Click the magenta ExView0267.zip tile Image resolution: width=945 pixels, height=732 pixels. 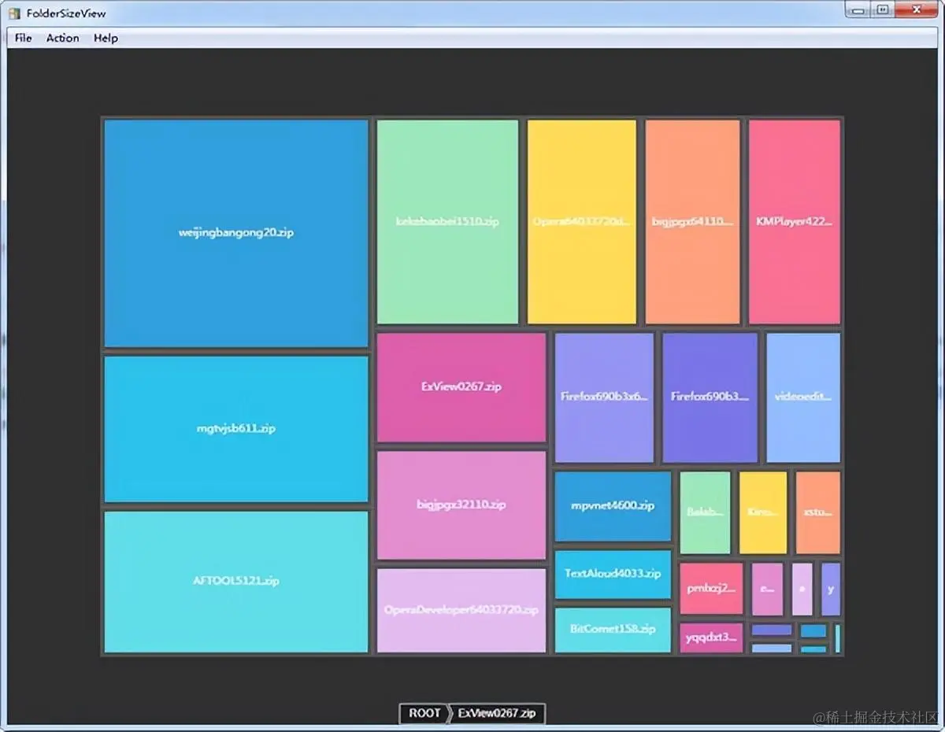click(x=461, y=387)
